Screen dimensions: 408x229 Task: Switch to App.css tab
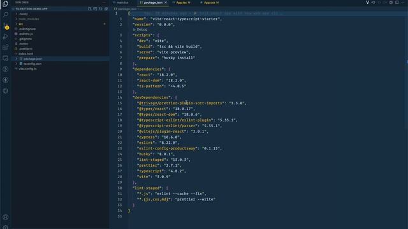[x=210, y=3]
